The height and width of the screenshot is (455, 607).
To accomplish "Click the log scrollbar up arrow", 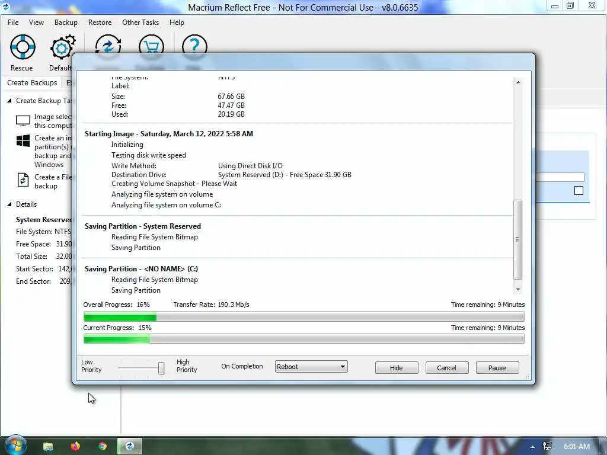I will (x=518, y=82).
